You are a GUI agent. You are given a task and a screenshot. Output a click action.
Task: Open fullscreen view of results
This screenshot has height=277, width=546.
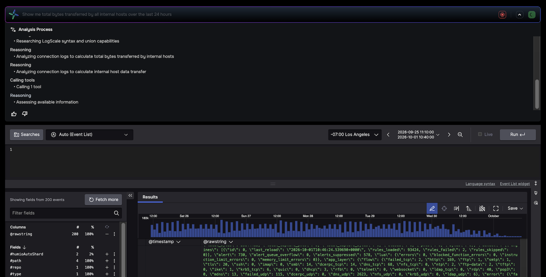click(x=496, y=208)
